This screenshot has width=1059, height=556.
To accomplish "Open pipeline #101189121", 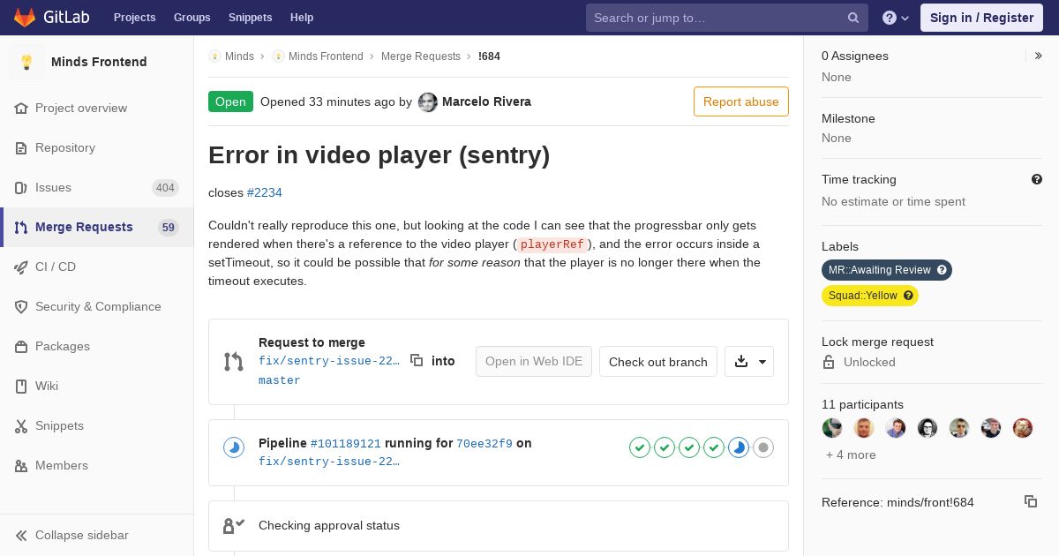I will (x=346, y=444).
